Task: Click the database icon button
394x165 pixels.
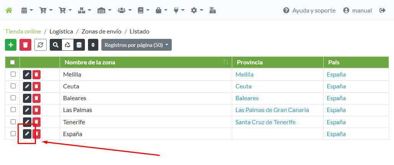Action: pyautogui.click(x=79, y=45)
